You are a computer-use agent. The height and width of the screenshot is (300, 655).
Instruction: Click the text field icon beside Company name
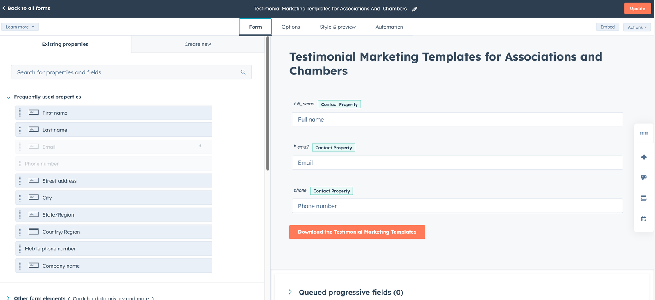(x=34, y=265)
